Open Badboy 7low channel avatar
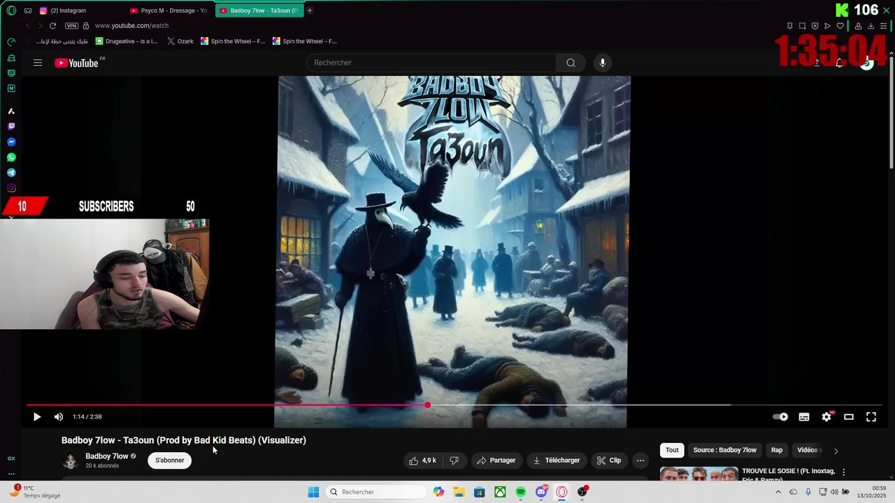895x503 pixels. pyautogui.click(x=70, y=460)
